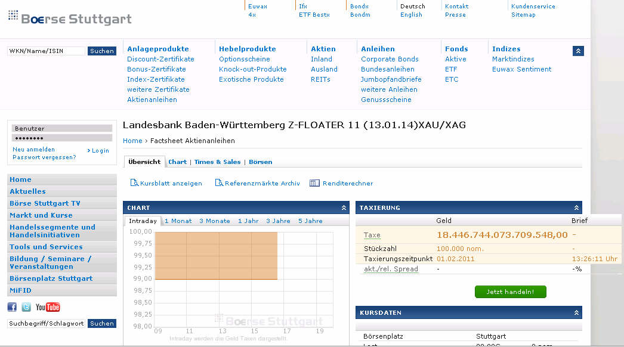Screen dimensions: 624x347
Task: Open Sitemap link
Action: click(523, 15)
